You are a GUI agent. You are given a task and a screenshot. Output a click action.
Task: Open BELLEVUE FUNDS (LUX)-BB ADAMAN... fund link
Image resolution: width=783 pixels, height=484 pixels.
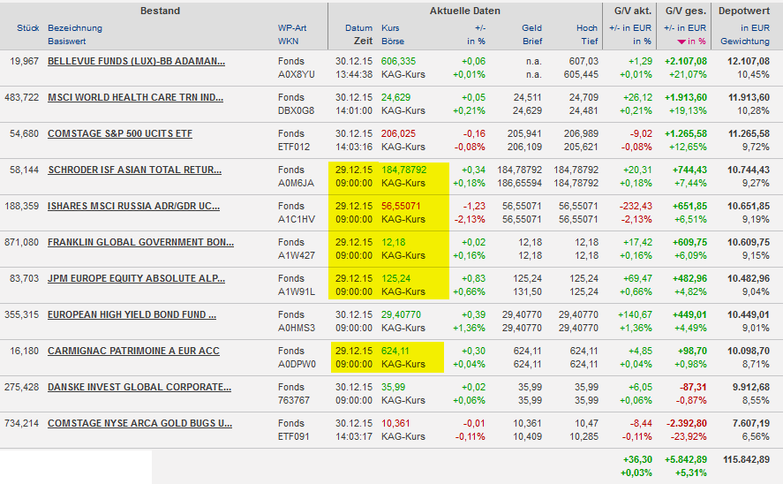tap(136, 61)
